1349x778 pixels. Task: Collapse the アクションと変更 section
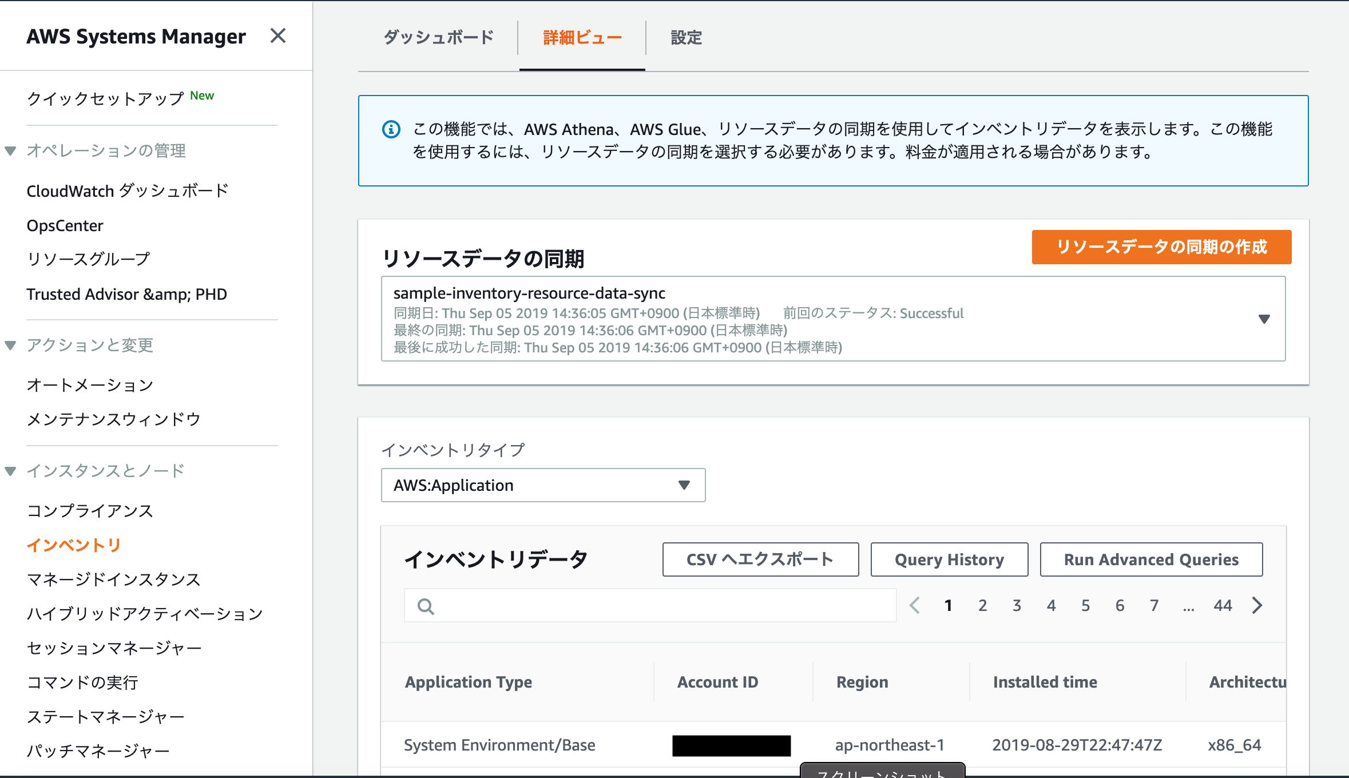[10, 346]
